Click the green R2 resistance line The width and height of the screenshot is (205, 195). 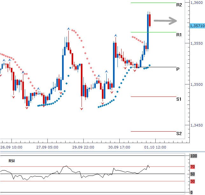click(x=153, y=3)
